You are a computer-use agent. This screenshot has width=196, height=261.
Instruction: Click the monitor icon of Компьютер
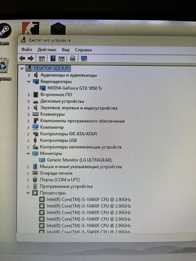pyautogui.click(x=35, y=127)
